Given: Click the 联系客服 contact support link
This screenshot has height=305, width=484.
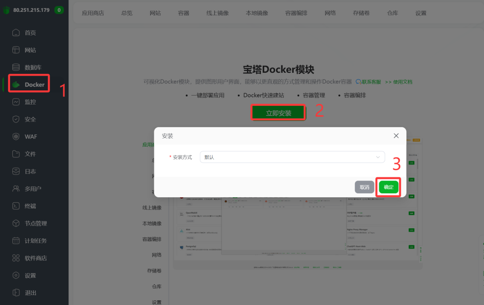Looking at the screenshot, I should (x=370, y=81).
